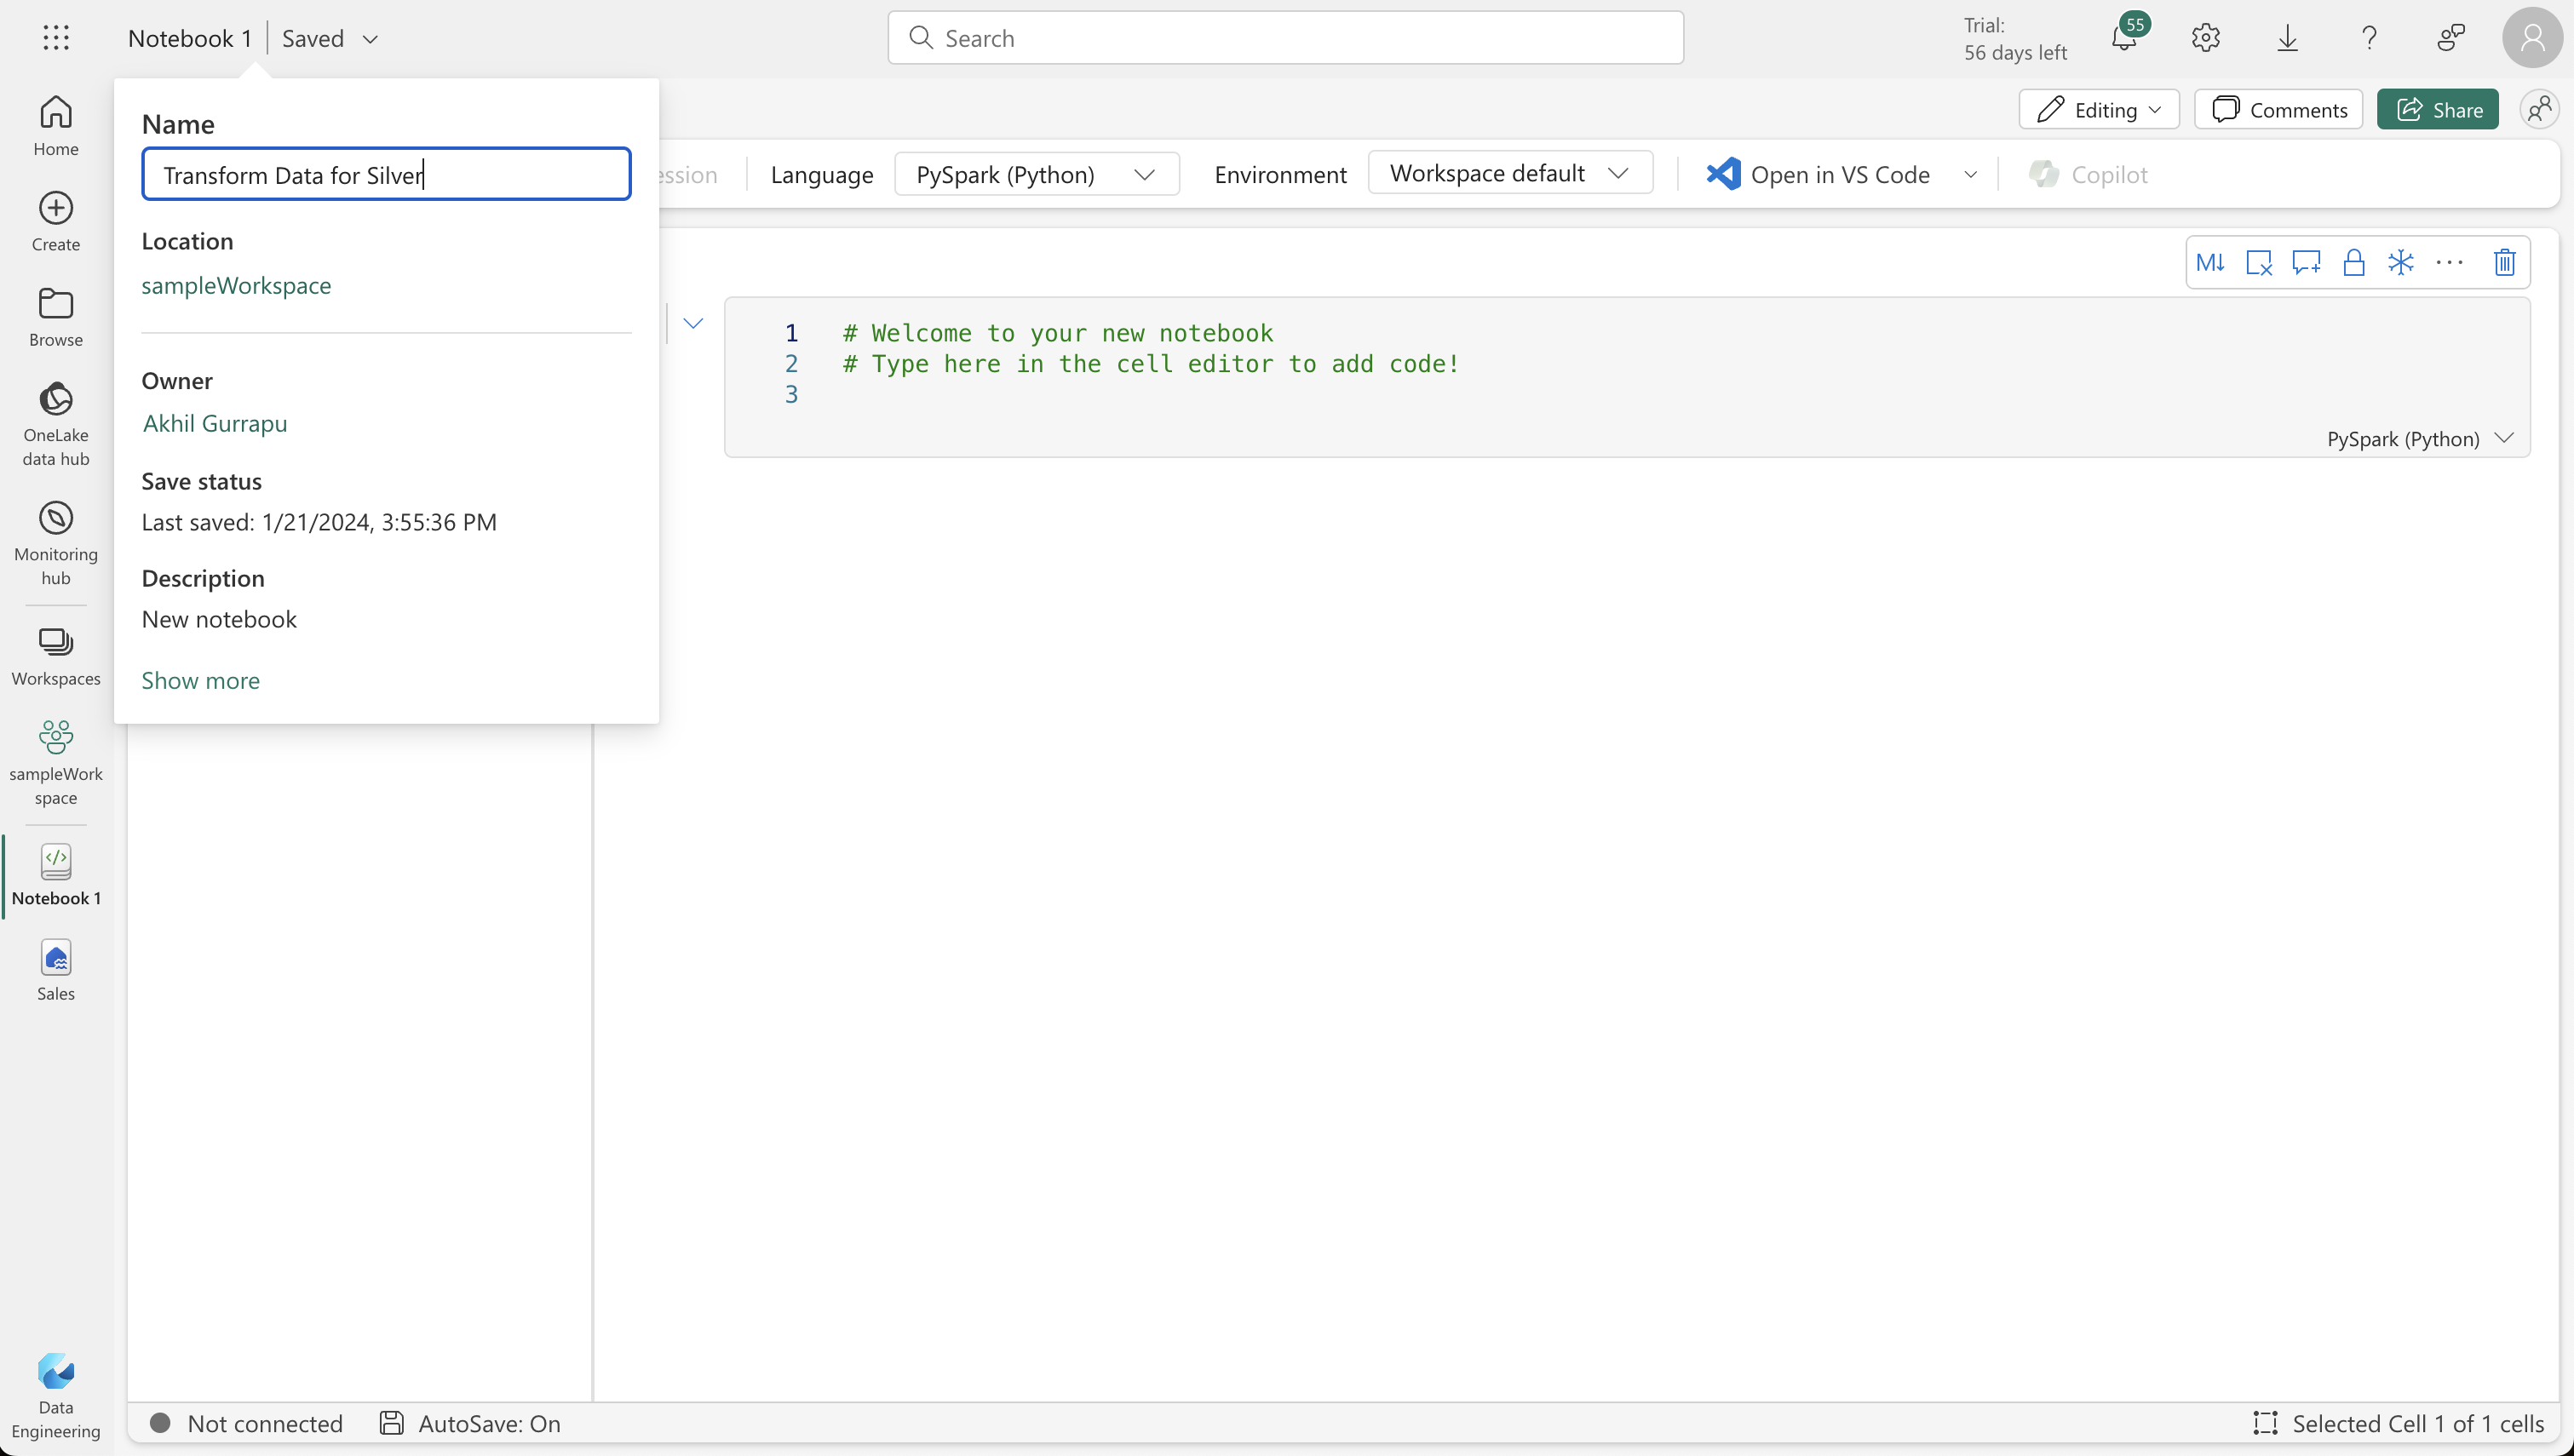Open the app launcher grid icon

(x=56, y=38)
